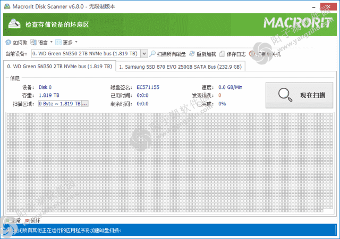Click the 信息 group label

(15, 78)
